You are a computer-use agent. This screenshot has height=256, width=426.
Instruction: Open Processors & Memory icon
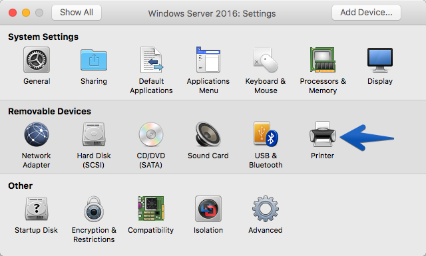pos(323,60)
